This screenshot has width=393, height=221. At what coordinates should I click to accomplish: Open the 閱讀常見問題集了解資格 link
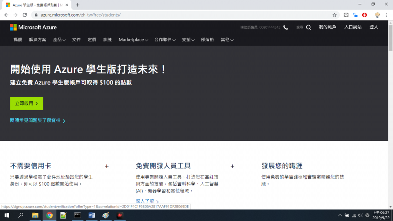38,120
